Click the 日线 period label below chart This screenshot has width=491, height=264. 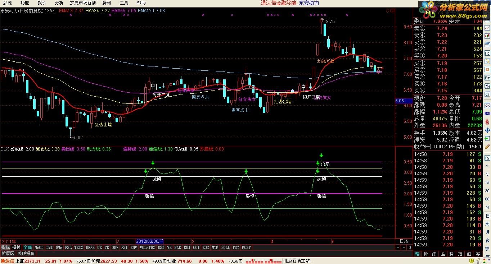[x=404, y=241]
